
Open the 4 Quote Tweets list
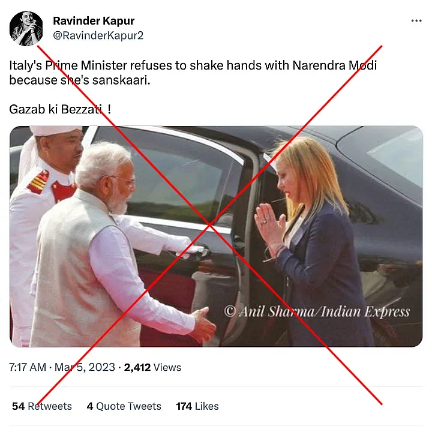124,406
